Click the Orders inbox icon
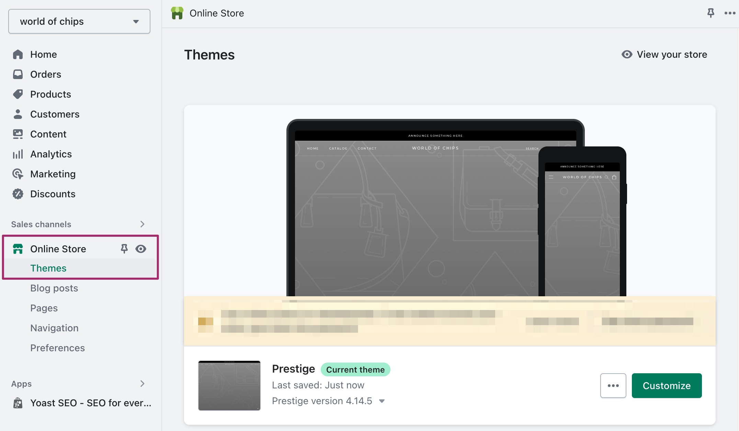 pyautogui.click(x=18, y=74)
